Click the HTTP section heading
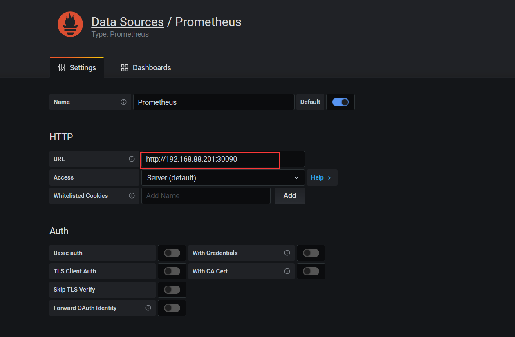 (x=61, y=137)
